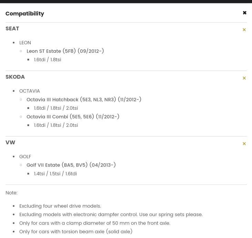This screenshot has width=252, height=238.
Task: Click Octavia III Combi entry
Action: (x=73, y=117)
